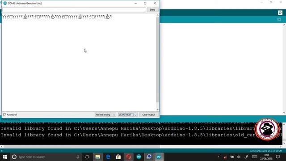Open Serial Monitor icon in Arduino IDE toolbar
This screenshot has height=161, width=286.
tap(280, 13)
